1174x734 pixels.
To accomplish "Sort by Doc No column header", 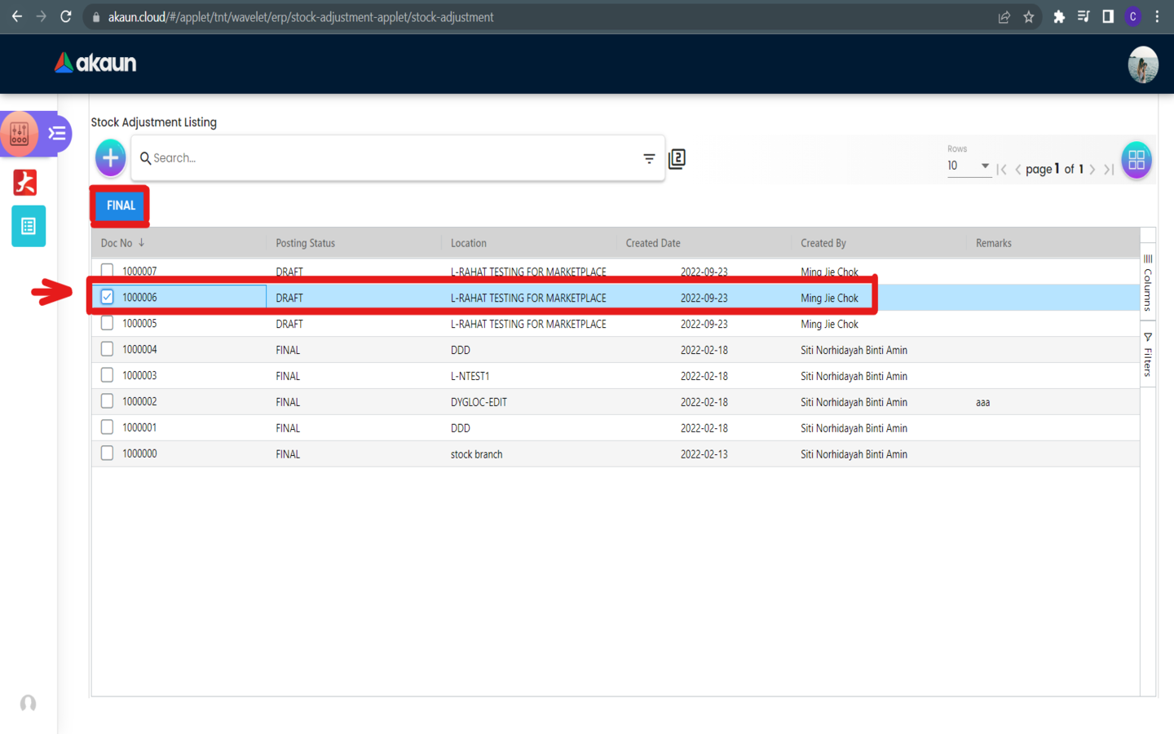I will [x=117, y=243].
